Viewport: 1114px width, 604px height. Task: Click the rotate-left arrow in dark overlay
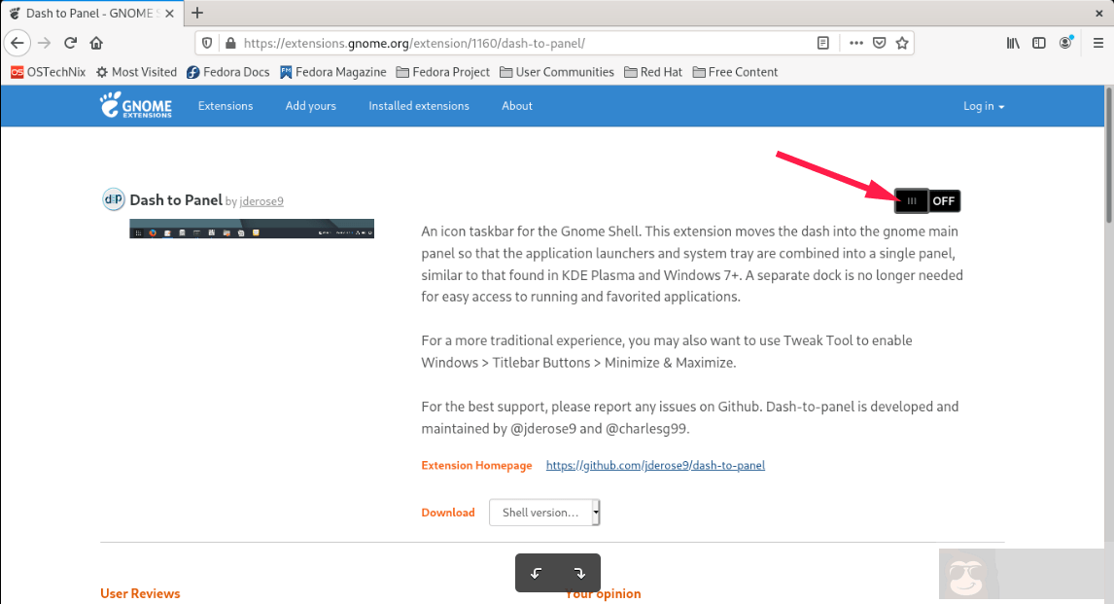click(537, 574)
